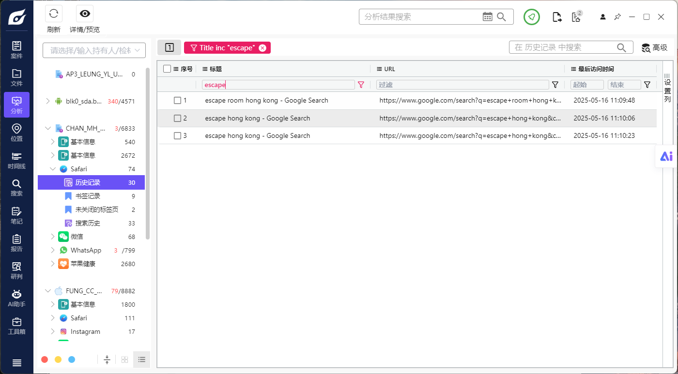Open the 位置 location section
This screenshot has height=374, width=678.
(x=16, y=133)
